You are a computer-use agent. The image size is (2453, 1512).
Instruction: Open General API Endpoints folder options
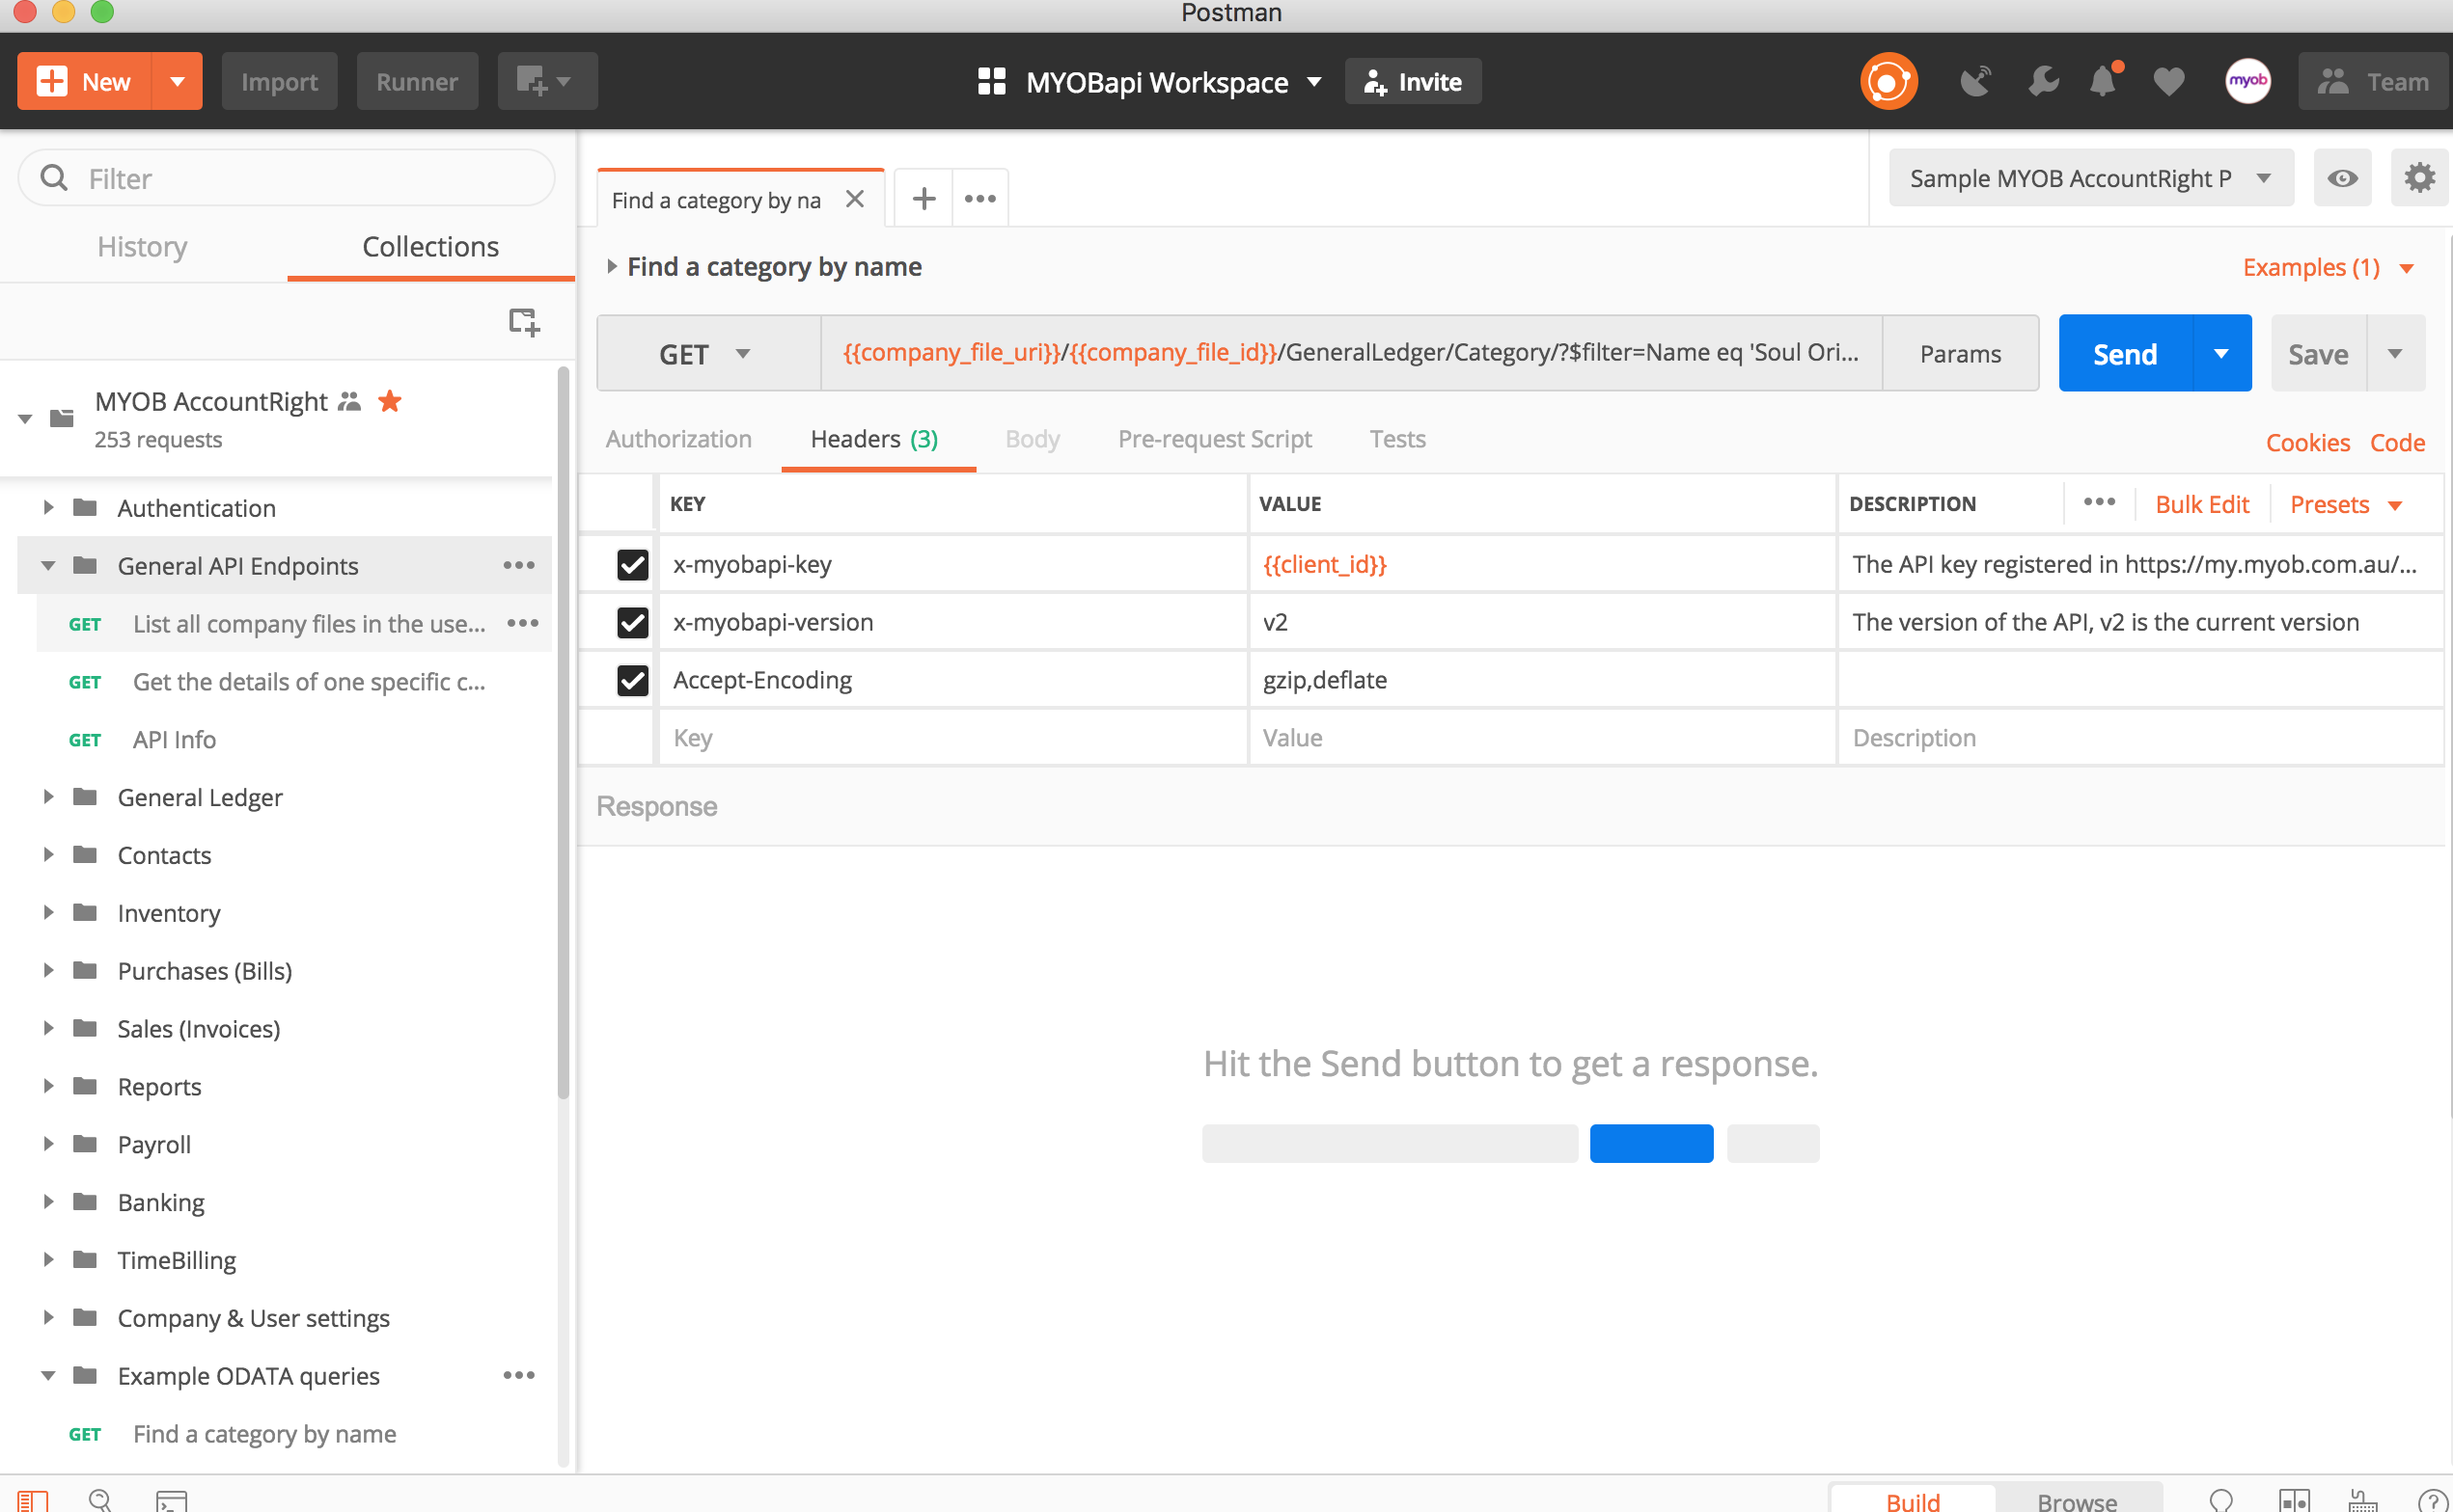pos(519,565)
